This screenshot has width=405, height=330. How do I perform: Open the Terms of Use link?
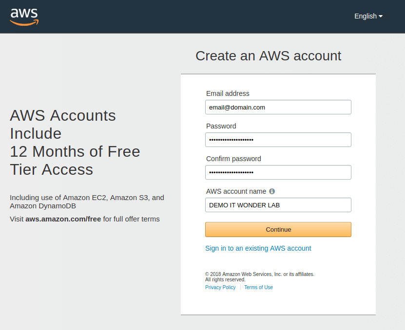coord(258,287)
